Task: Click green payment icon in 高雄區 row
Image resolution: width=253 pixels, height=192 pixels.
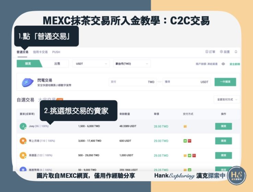Action: tap(190, 155)
